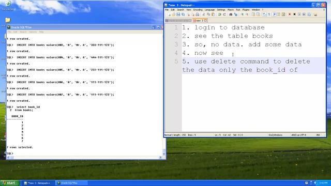Image resolution: width=331 pixels, height=186 pixels.
Task: Open the Help menu in SQL*Plus window
Action: (x=41, y=32)
